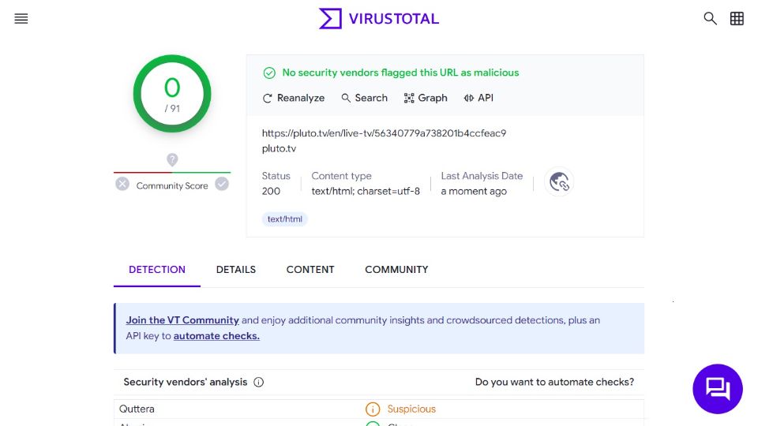Click the green check beside no-vendors-flagged message
Image resolution: width=758 pixels, height=426 pixels.
269,73
